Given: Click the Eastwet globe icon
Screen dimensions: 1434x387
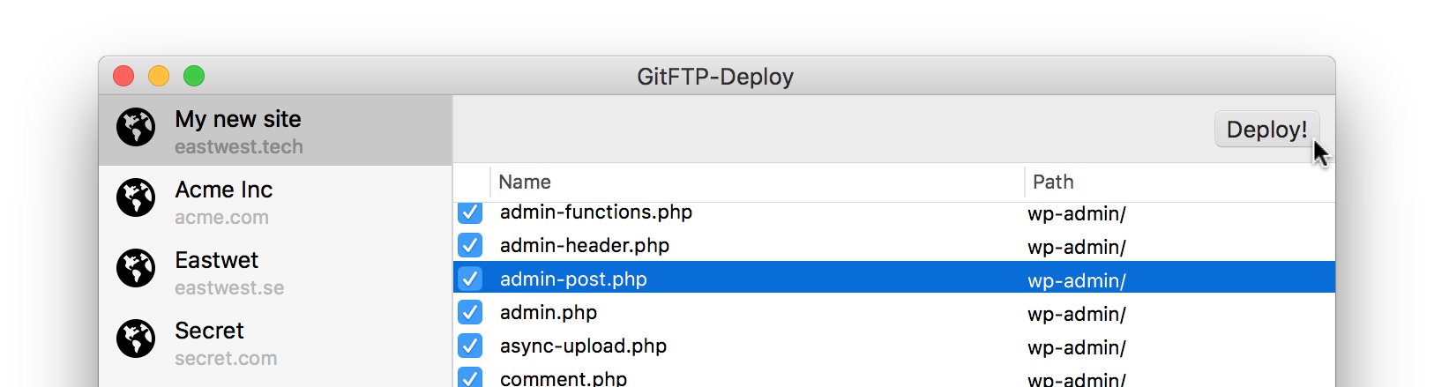Looking at the screenshot, I should pyautogui.click(x=136, y=268).
